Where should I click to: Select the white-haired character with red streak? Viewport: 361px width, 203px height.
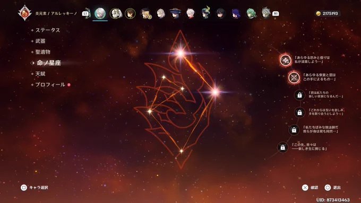click(191, 14)
